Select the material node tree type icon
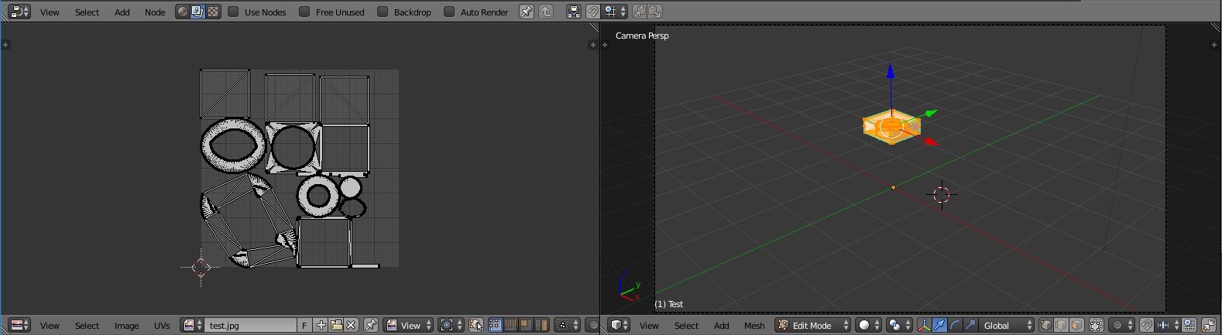1222x335 pixels. 182,12
